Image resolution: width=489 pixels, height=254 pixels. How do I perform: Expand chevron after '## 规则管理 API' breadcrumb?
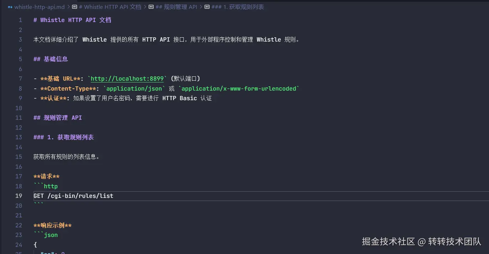point(201,7)
